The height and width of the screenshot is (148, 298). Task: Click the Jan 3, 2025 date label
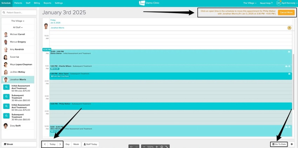pos(55,23)
